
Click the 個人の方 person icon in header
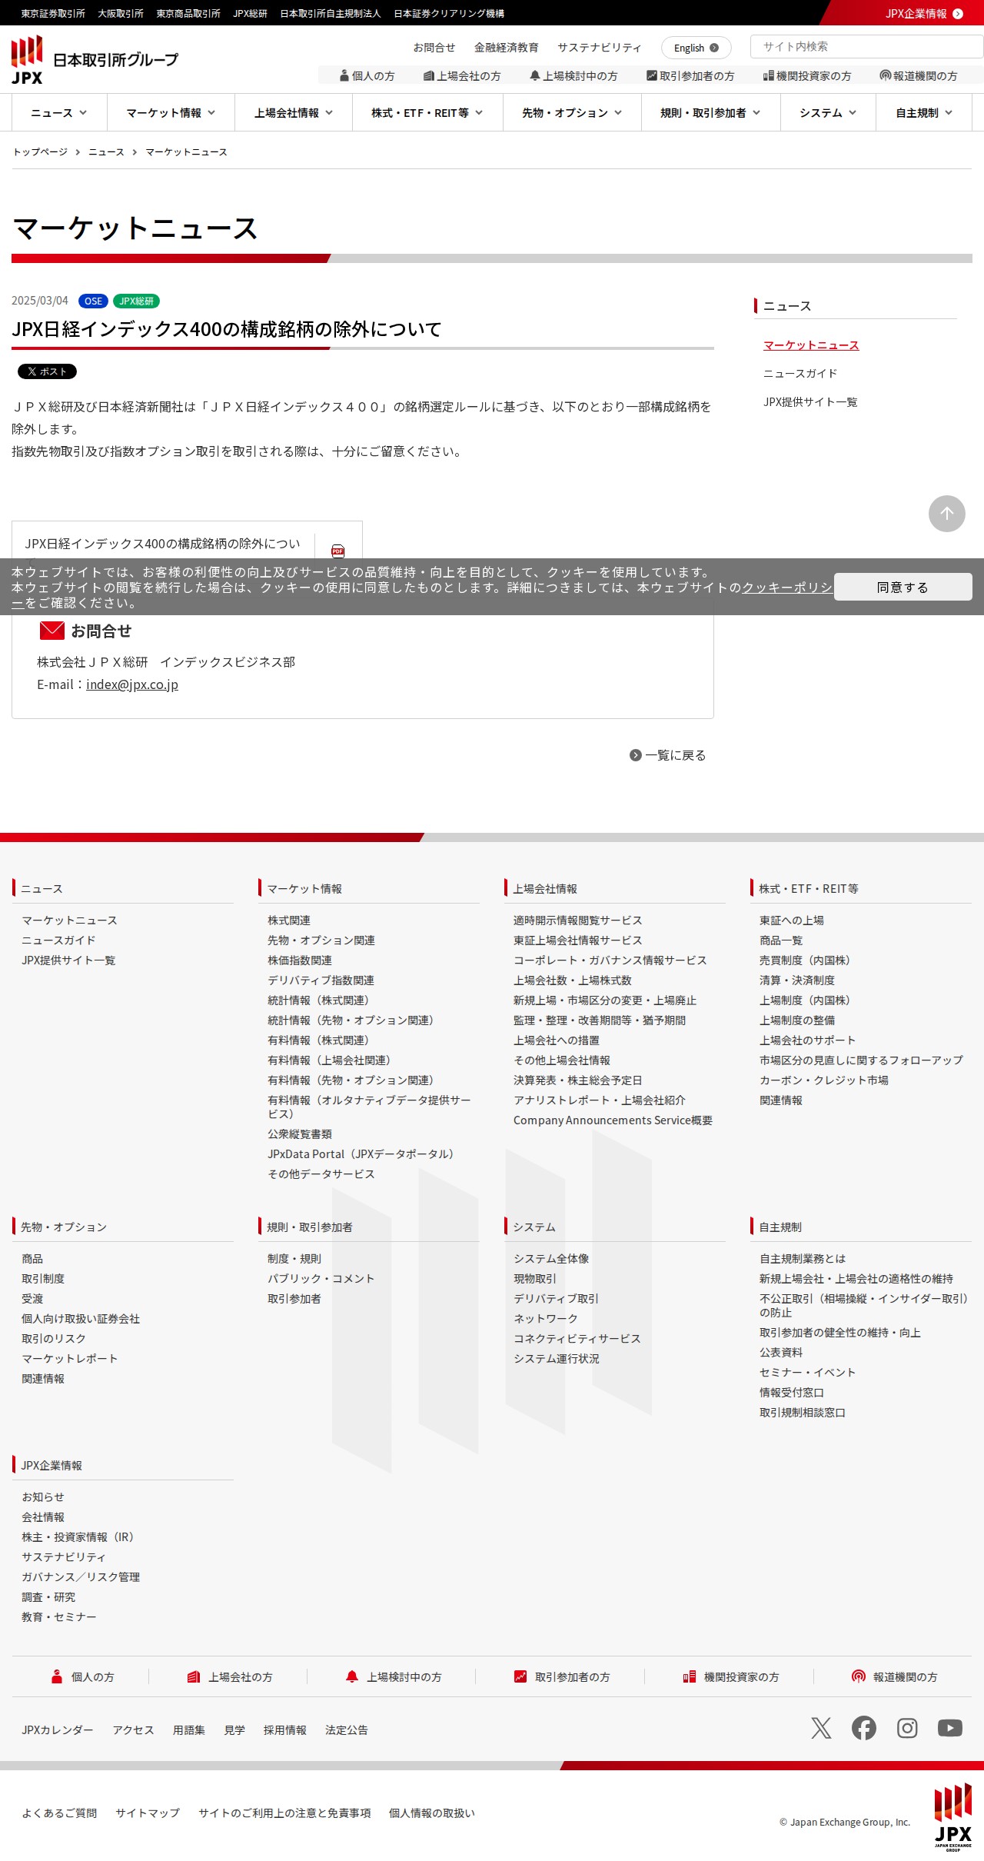click(344, 75)
